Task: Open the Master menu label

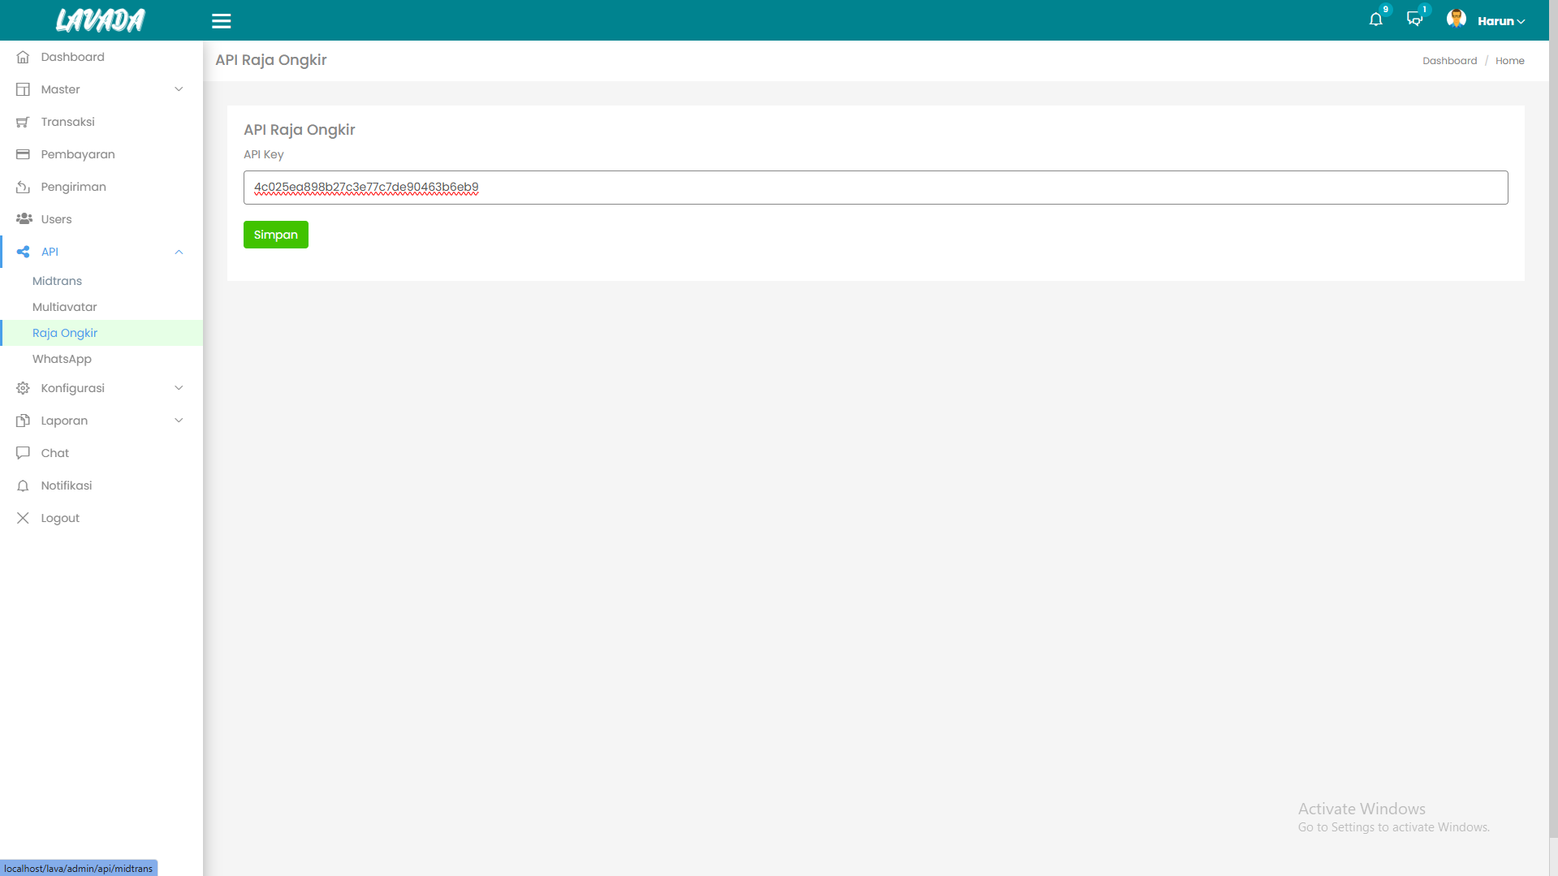Action: [x=60, y=89]
